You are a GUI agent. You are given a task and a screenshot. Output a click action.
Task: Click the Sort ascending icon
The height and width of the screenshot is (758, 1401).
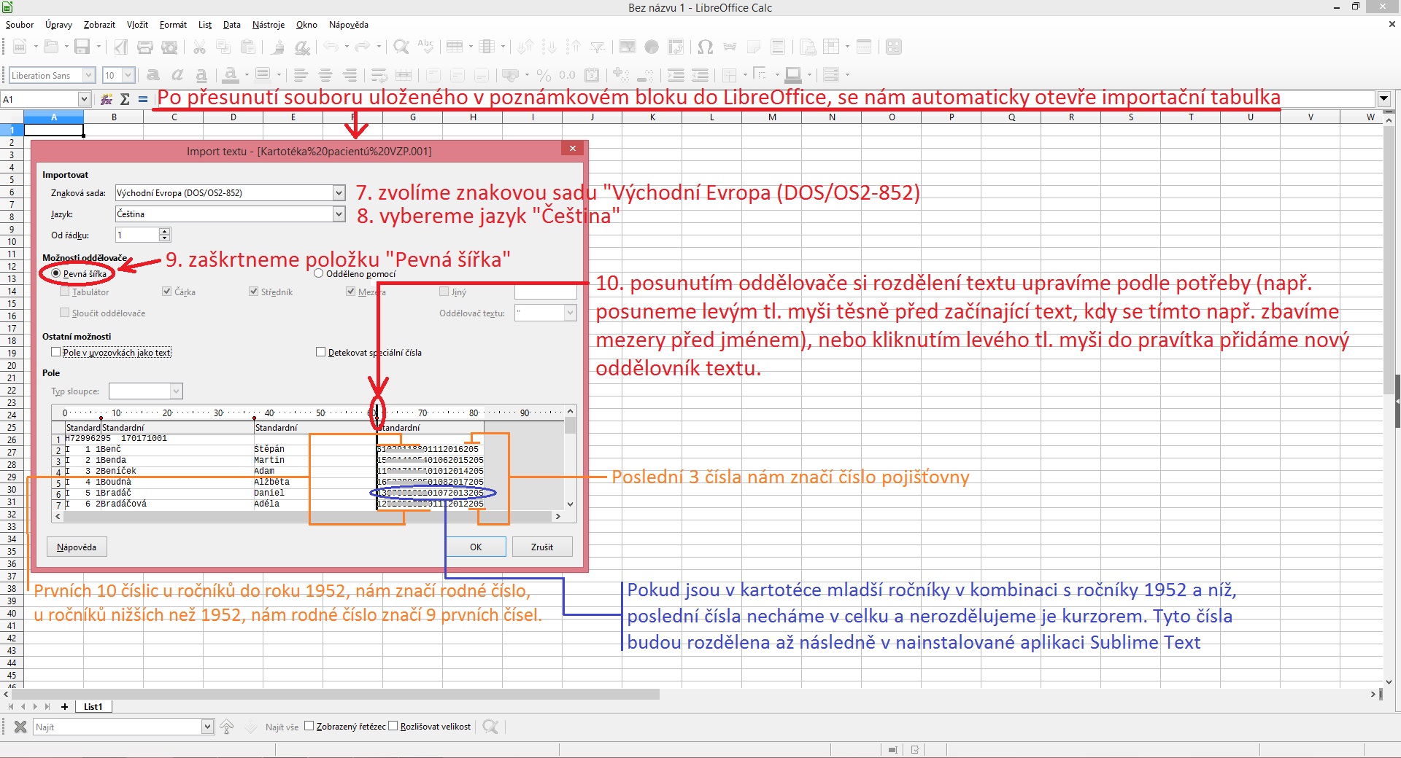click(549, 47)
